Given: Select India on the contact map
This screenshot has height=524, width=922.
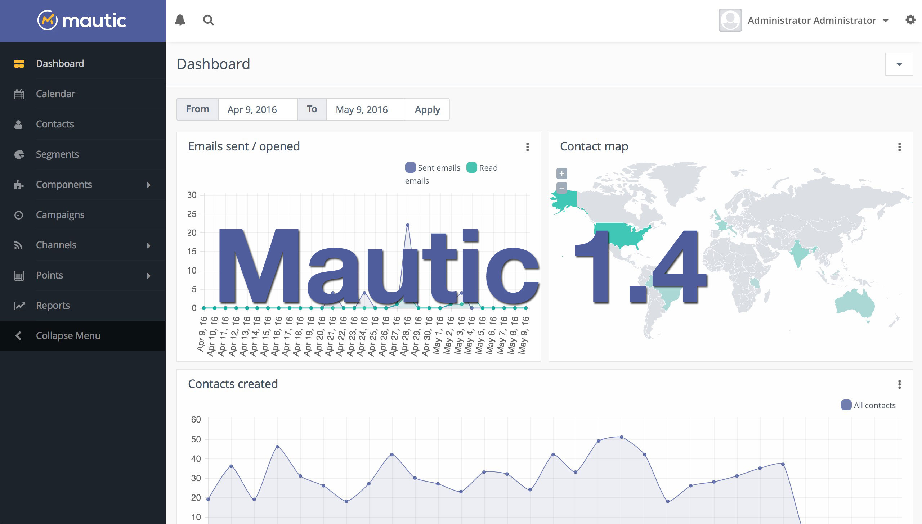Looking at the screenshot, I should pos(800,254).
